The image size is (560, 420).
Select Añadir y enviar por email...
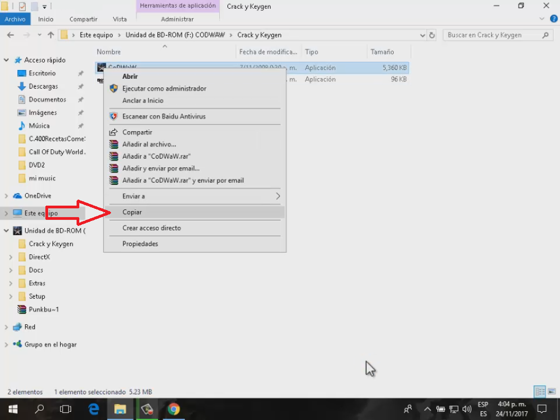pos(195,168)
